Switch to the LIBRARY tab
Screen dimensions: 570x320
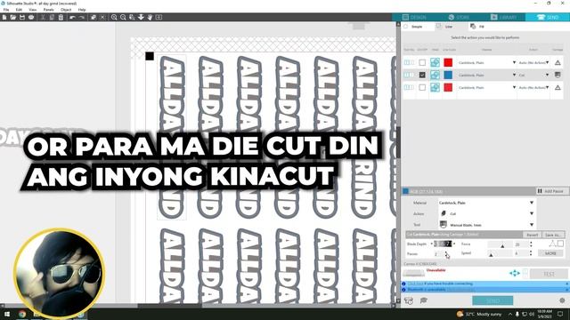point(503,17)
